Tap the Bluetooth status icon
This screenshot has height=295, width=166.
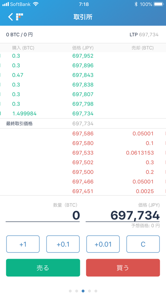coord(136,4)
